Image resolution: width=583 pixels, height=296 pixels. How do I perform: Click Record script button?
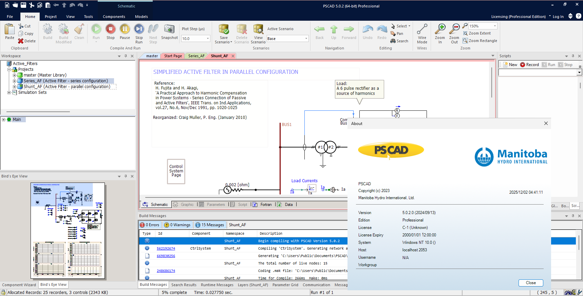(x=529, y=65)
